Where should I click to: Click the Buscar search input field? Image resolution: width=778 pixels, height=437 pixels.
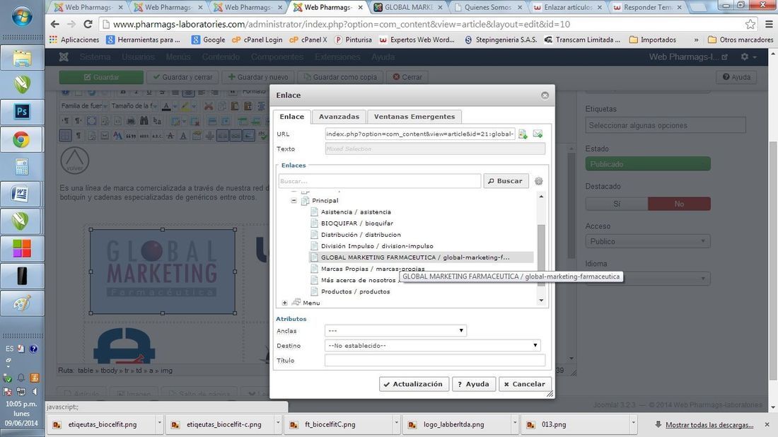pyautogui.click(x=380, y=181)
